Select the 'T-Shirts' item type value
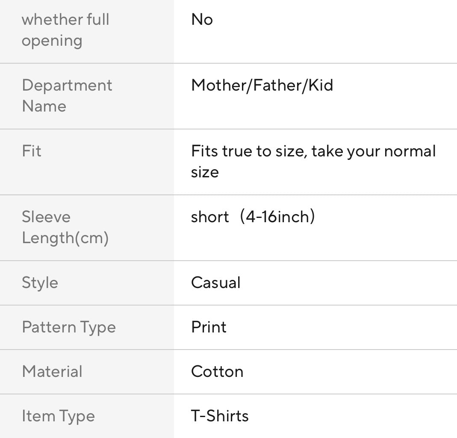The height and width of the screenshot is (438, 457). tap(220, 416)
